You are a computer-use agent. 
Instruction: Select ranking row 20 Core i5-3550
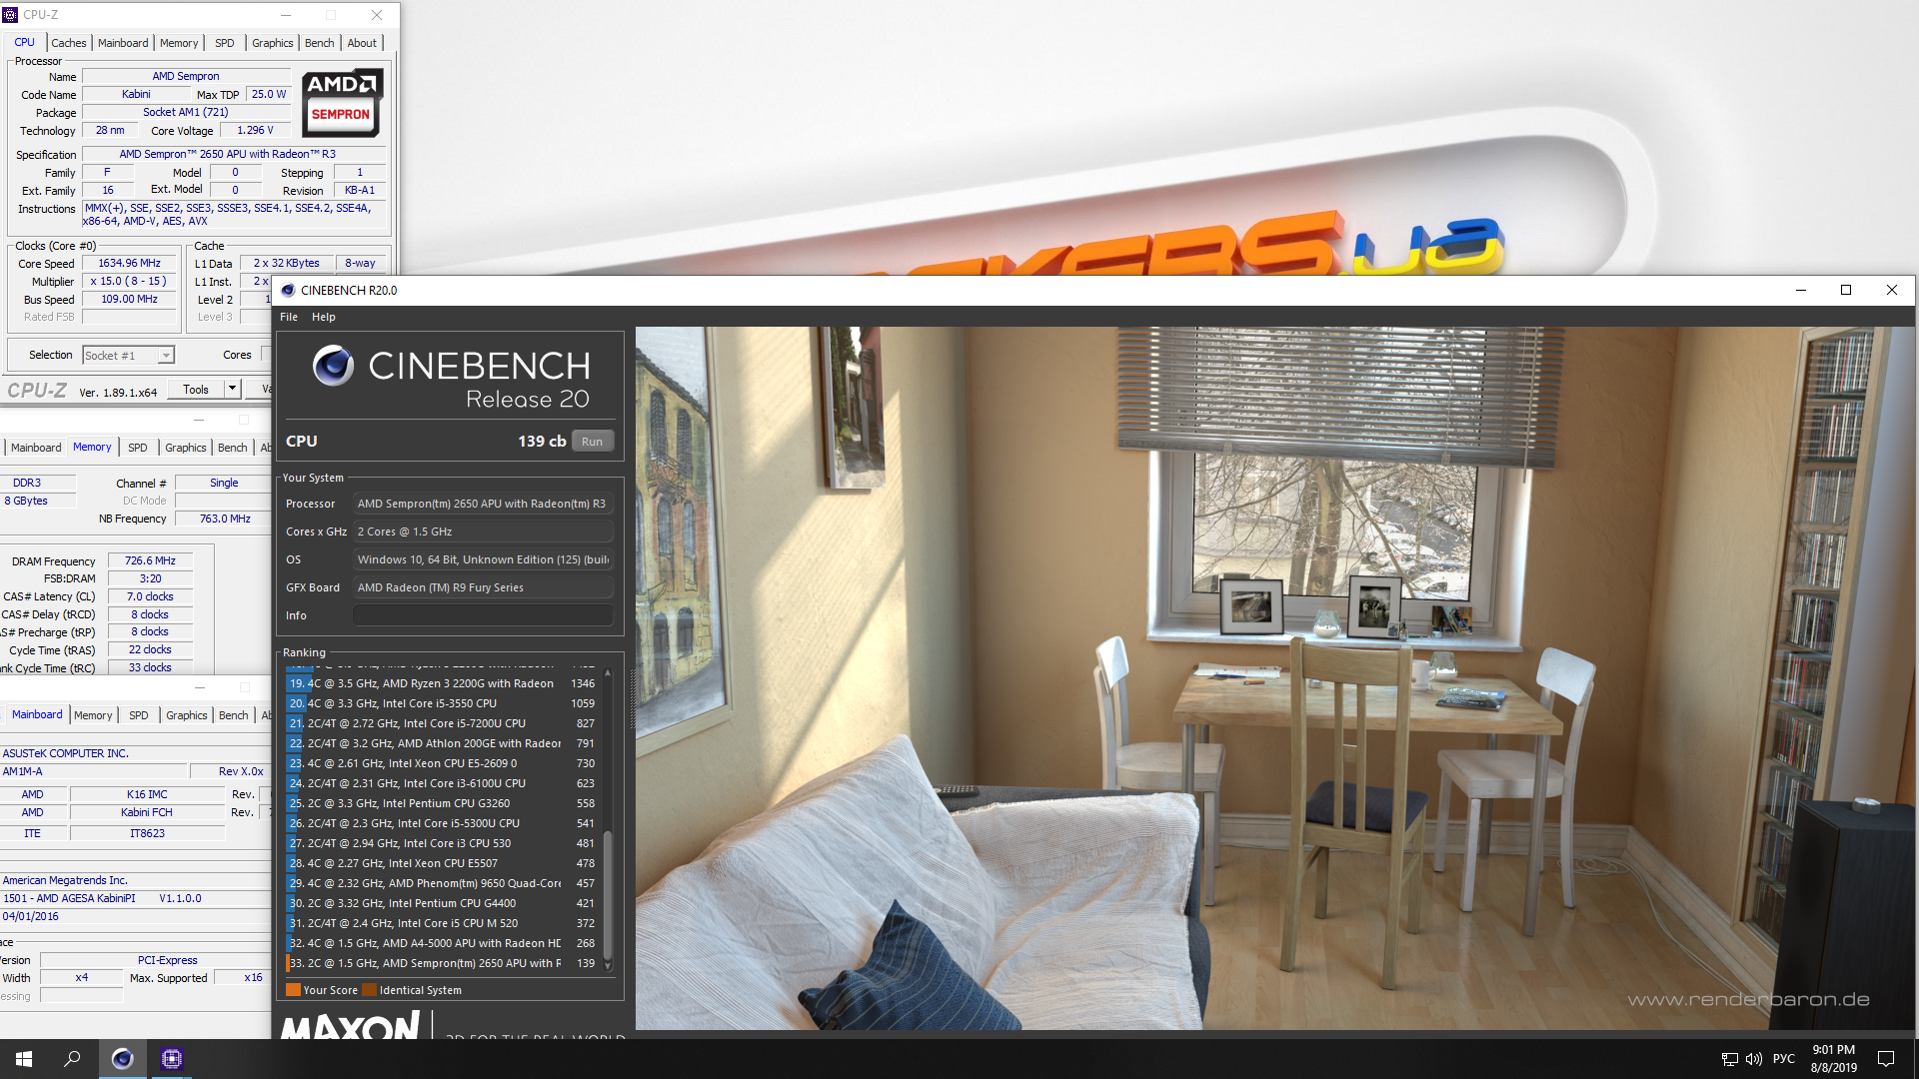pos(443,703)
